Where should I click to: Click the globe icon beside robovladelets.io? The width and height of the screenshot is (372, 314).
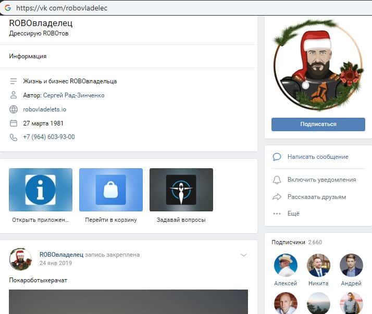pyautogui.click(x=14, y=109)
